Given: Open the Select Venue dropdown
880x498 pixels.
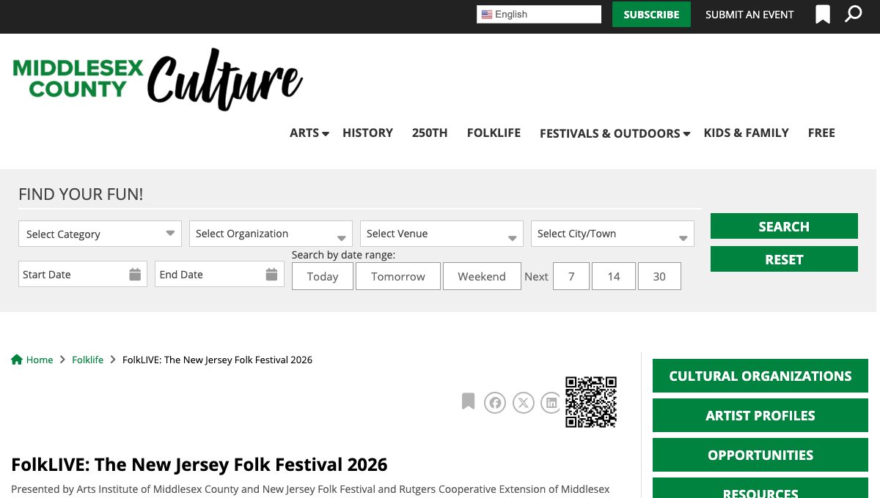Looking at the screenshot, I should point(441,234).
